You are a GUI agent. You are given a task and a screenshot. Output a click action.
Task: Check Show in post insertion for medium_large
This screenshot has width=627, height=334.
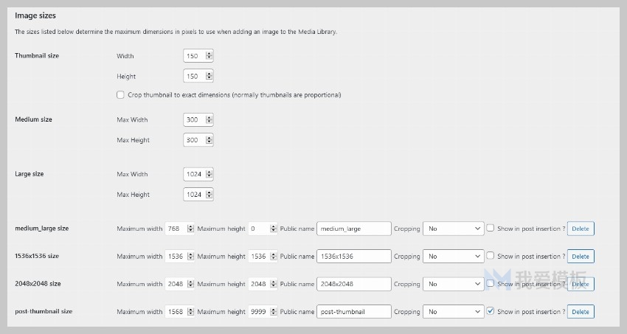click(491, 228)
